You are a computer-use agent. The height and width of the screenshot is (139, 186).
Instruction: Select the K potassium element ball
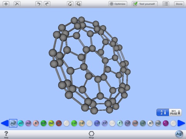pyautogui.click(x=173, y=123)
